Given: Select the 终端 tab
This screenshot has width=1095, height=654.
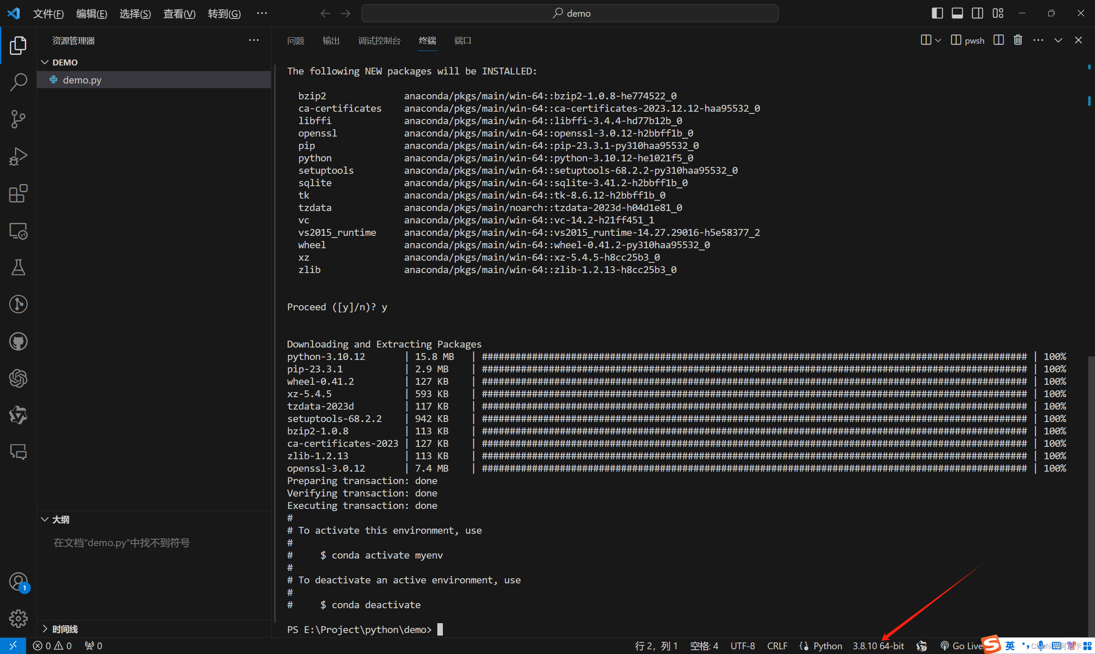Looking at the screenshot, I should pos(427,41).
